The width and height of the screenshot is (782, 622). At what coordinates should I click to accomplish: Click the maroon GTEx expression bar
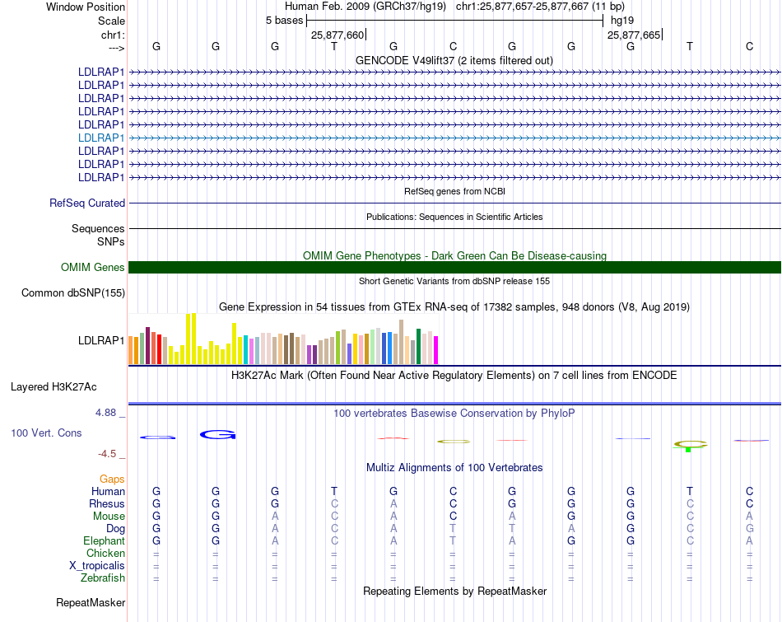click(x=147, y=345)
